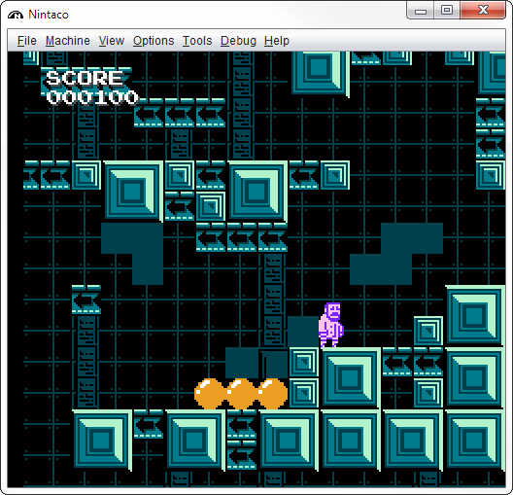Screen dimensions: 513x495
Task: Click the Nintaco title text
Action: click(49, 15)
